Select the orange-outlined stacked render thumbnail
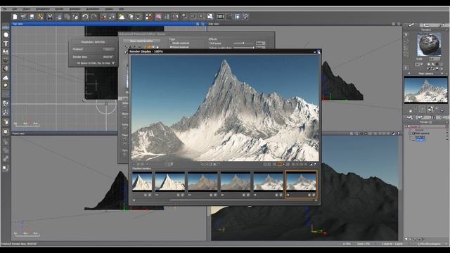 [301, 183]
